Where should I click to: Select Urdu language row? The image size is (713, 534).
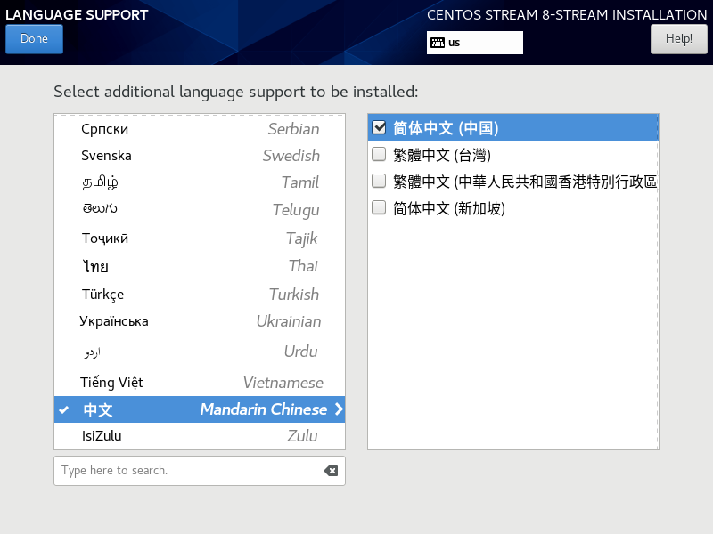pyautogui.click(x=200, y=352)
